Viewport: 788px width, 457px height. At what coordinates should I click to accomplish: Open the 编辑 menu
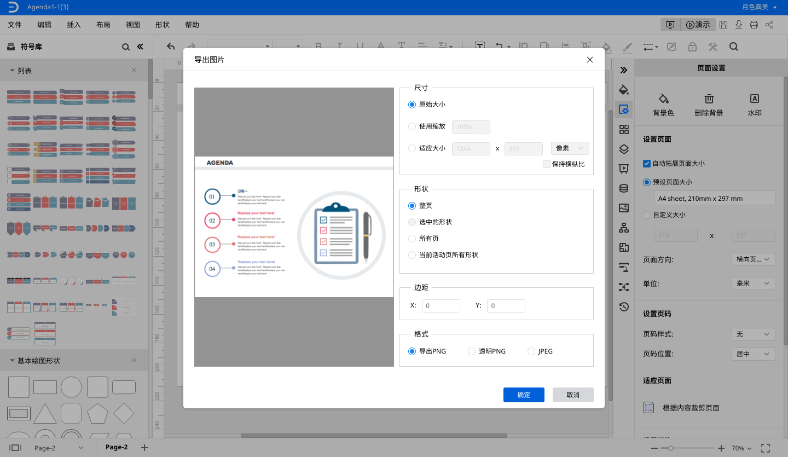coord(44,25)
